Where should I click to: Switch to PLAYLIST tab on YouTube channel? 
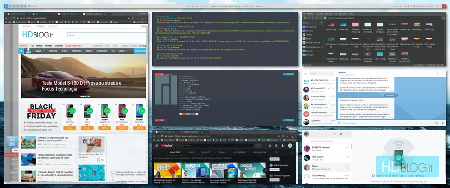click(206, 152)
